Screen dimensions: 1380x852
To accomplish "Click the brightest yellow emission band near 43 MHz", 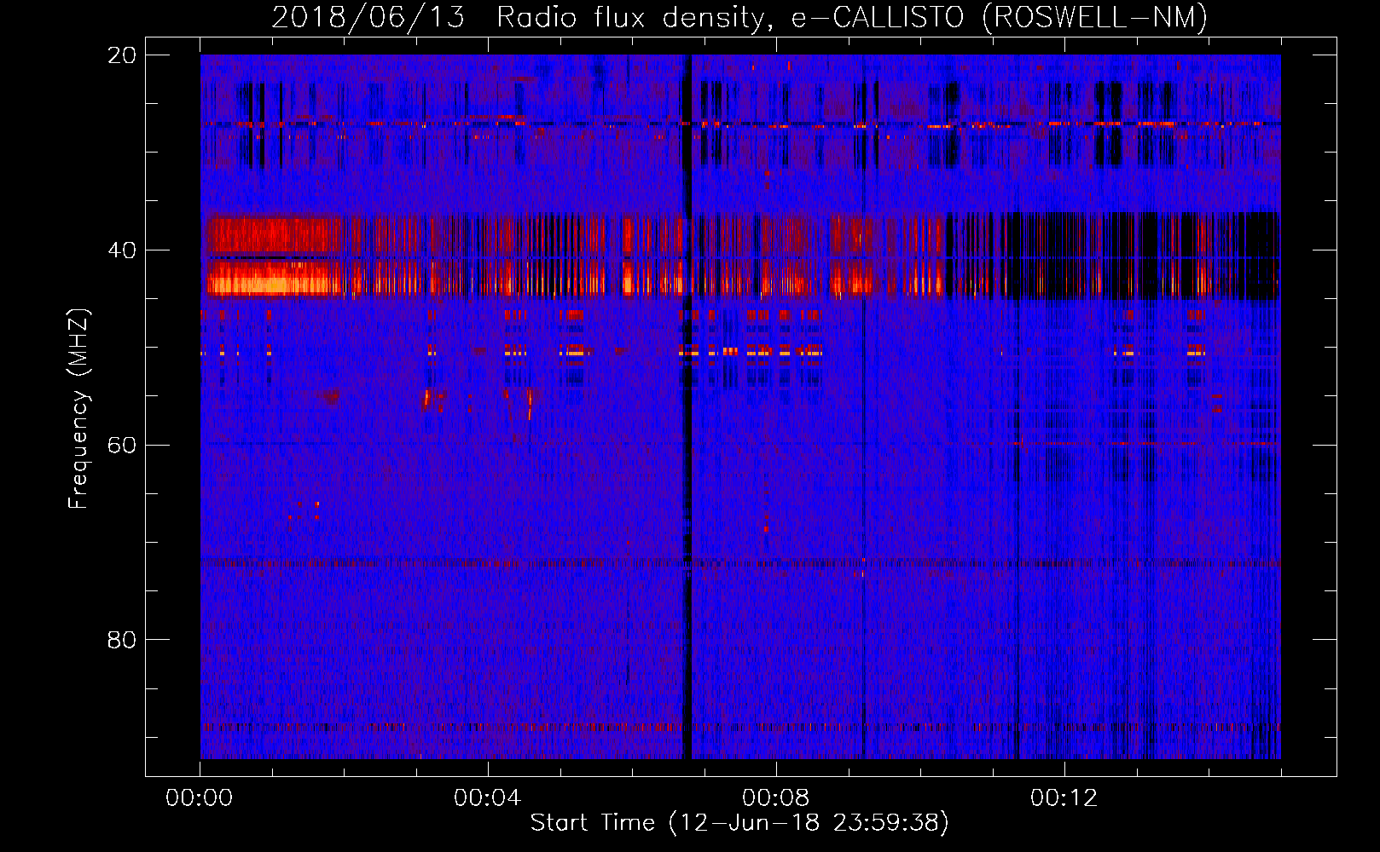I will pyautogui.click(x=273, y=284).
